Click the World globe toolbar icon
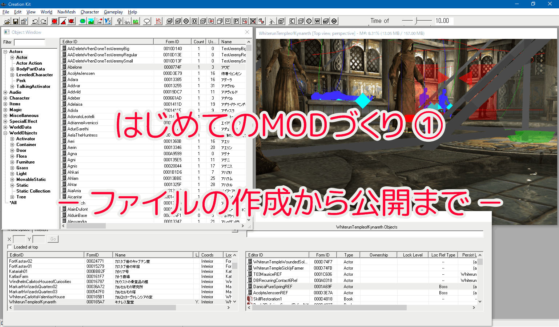The width and height of the screenshot is (559, 327). pos(83,21)
